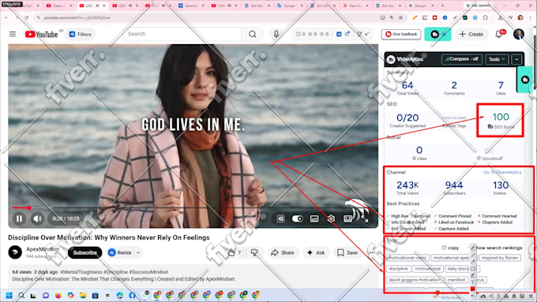The width and height of the screenshot is (537, 302).
Task: Click show search rankings
Action: 498,248
